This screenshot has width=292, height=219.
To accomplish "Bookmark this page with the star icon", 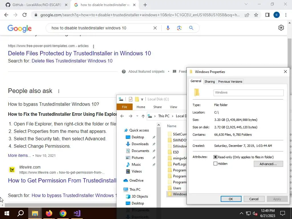I will 256,15.
